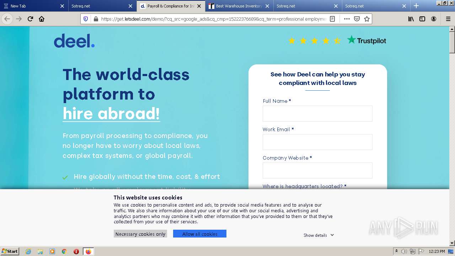Select the Firefox taskbar icon
Viewport: 455px width, 256px height.
click(88, 251)
